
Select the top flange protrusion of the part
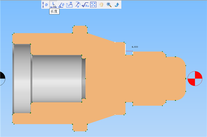[80, 29]
